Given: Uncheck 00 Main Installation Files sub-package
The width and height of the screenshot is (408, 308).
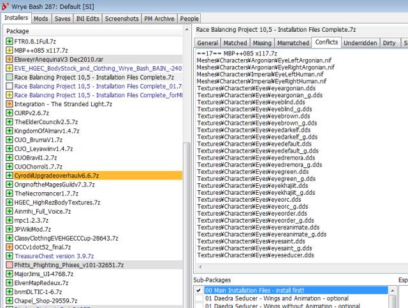Looking at the screenshot, I should (200, 290).
